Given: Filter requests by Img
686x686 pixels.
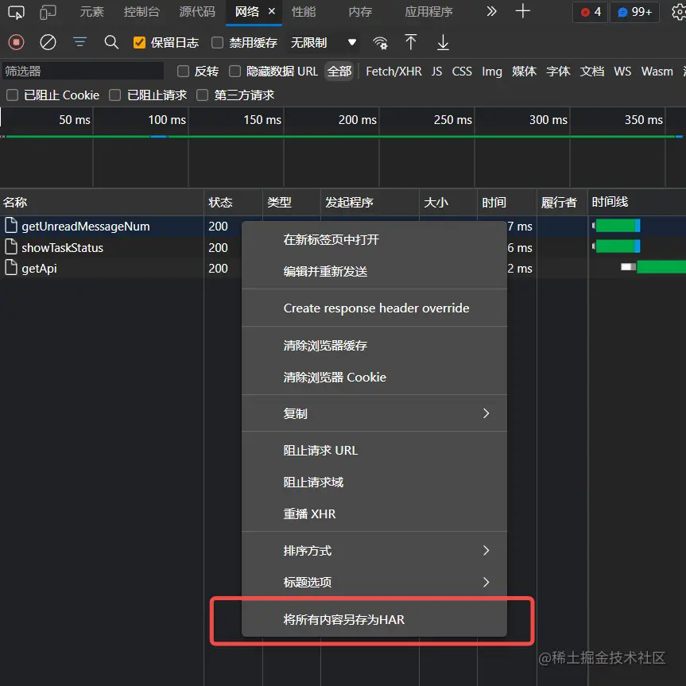Looking at the screenshot, I should (x=492, y=71).
